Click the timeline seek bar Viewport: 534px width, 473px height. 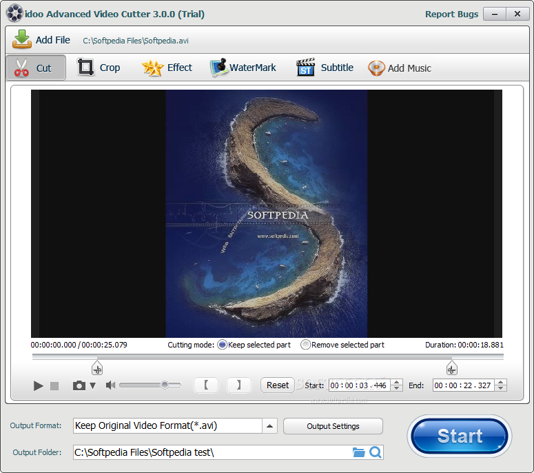[267, 356]
